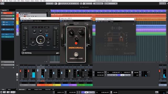Image resolution: width=168 pixels, height=94 pixels.
Task: Click the Greed Smasher right Gain knob
Action: coord(81,32)
